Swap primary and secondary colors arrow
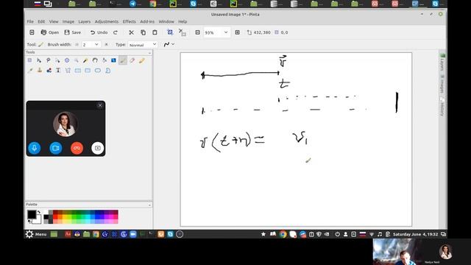471x265 pixels. pyautogui.click(x=39, y=212)
